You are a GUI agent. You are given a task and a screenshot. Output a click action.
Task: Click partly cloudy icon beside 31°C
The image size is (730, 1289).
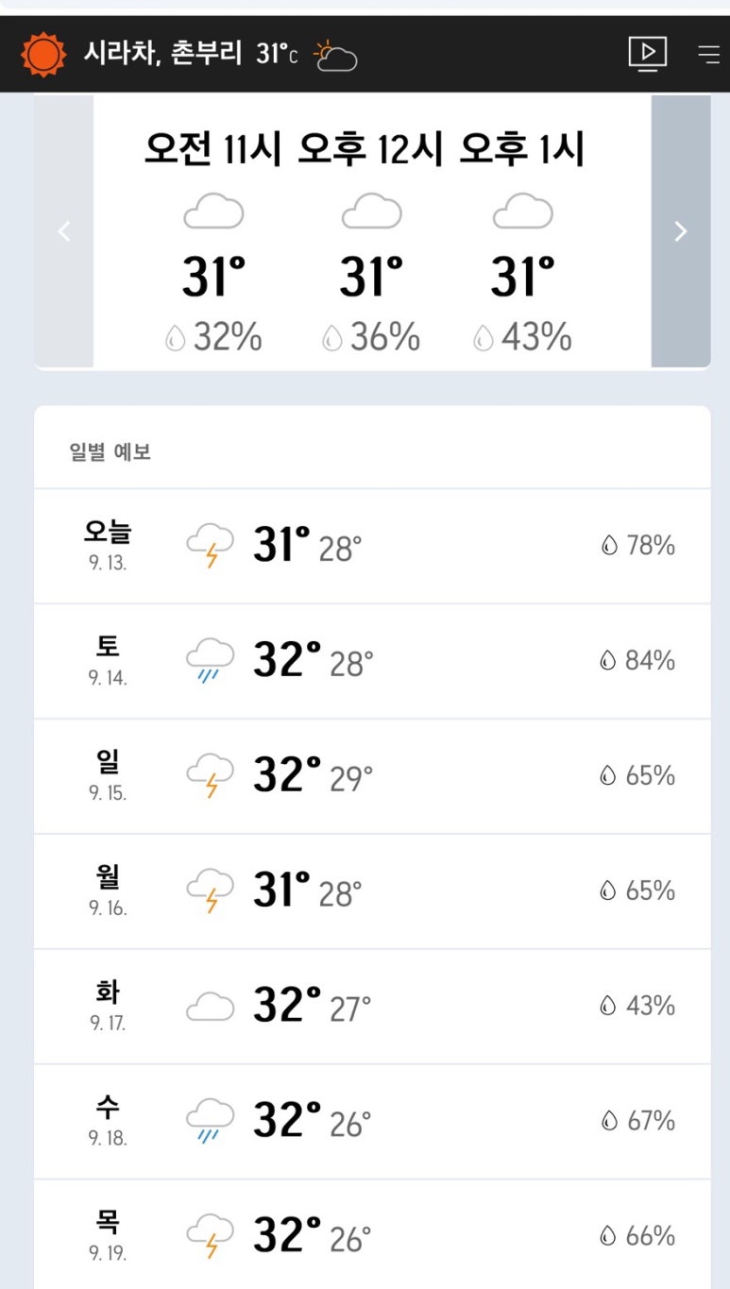[x=335, y=56]
